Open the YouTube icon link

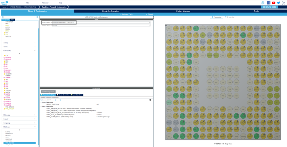[273, 3]
